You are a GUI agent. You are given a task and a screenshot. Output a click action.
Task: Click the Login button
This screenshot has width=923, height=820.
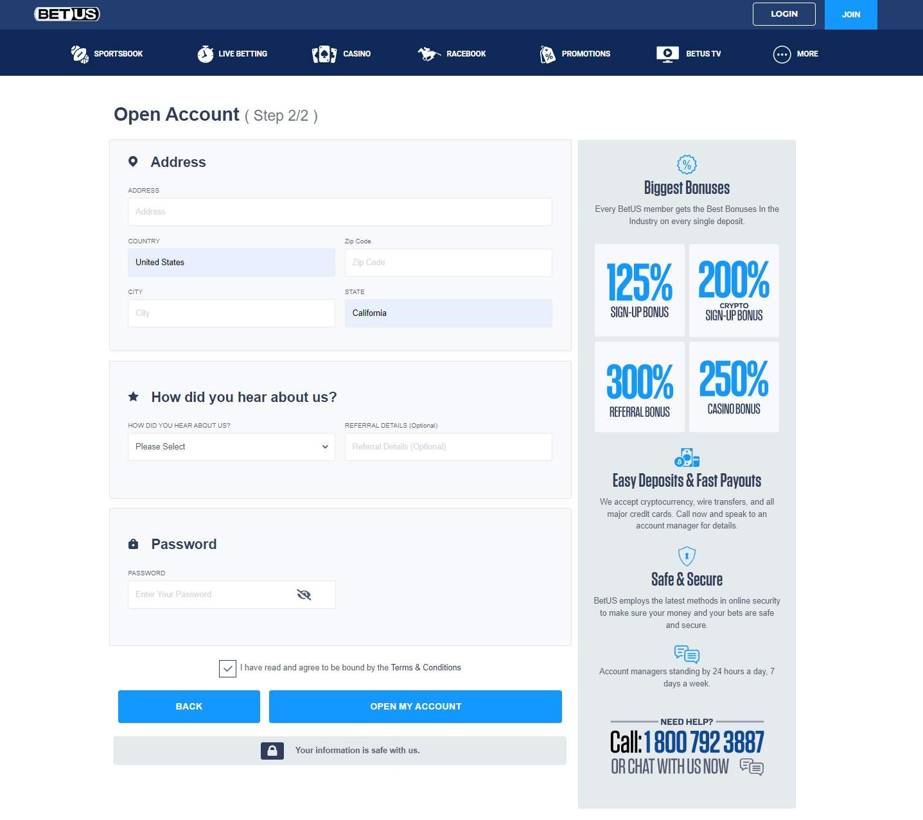pyautogui.click(x=784, y=14)
